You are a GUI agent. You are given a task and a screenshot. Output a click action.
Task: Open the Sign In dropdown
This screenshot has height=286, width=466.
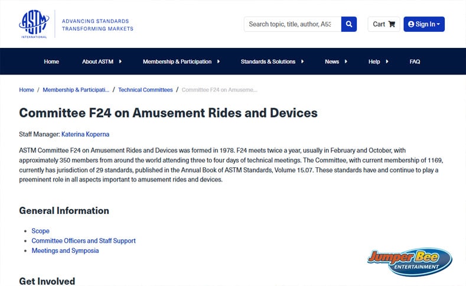tap(423, 24)
